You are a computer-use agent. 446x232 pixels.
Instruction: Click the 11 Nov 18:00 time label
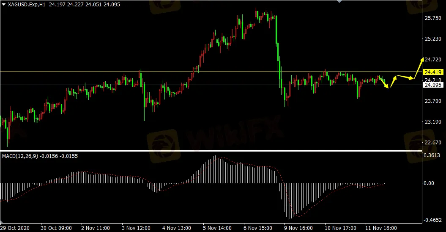point(381,228)
